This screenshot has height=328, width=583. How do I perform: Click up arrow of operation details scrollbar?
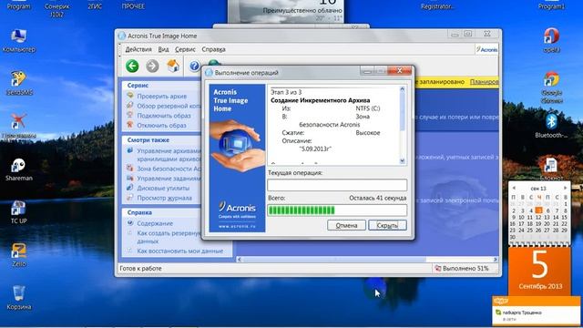click(402, 89)
